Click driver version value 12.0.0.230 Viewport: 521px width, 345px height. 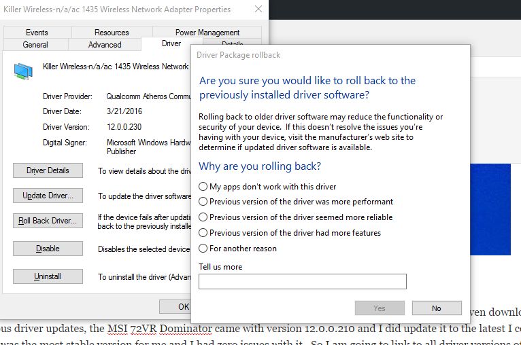point(124,127)
